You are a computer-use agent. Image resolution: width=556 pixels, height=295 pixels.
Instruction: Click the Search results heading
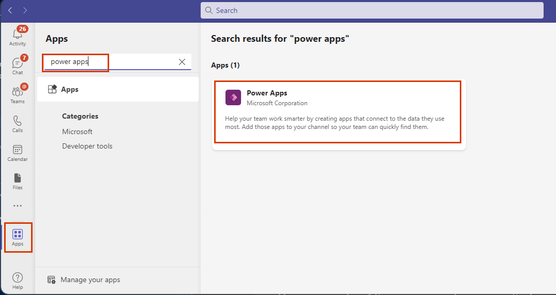(280, 39)
